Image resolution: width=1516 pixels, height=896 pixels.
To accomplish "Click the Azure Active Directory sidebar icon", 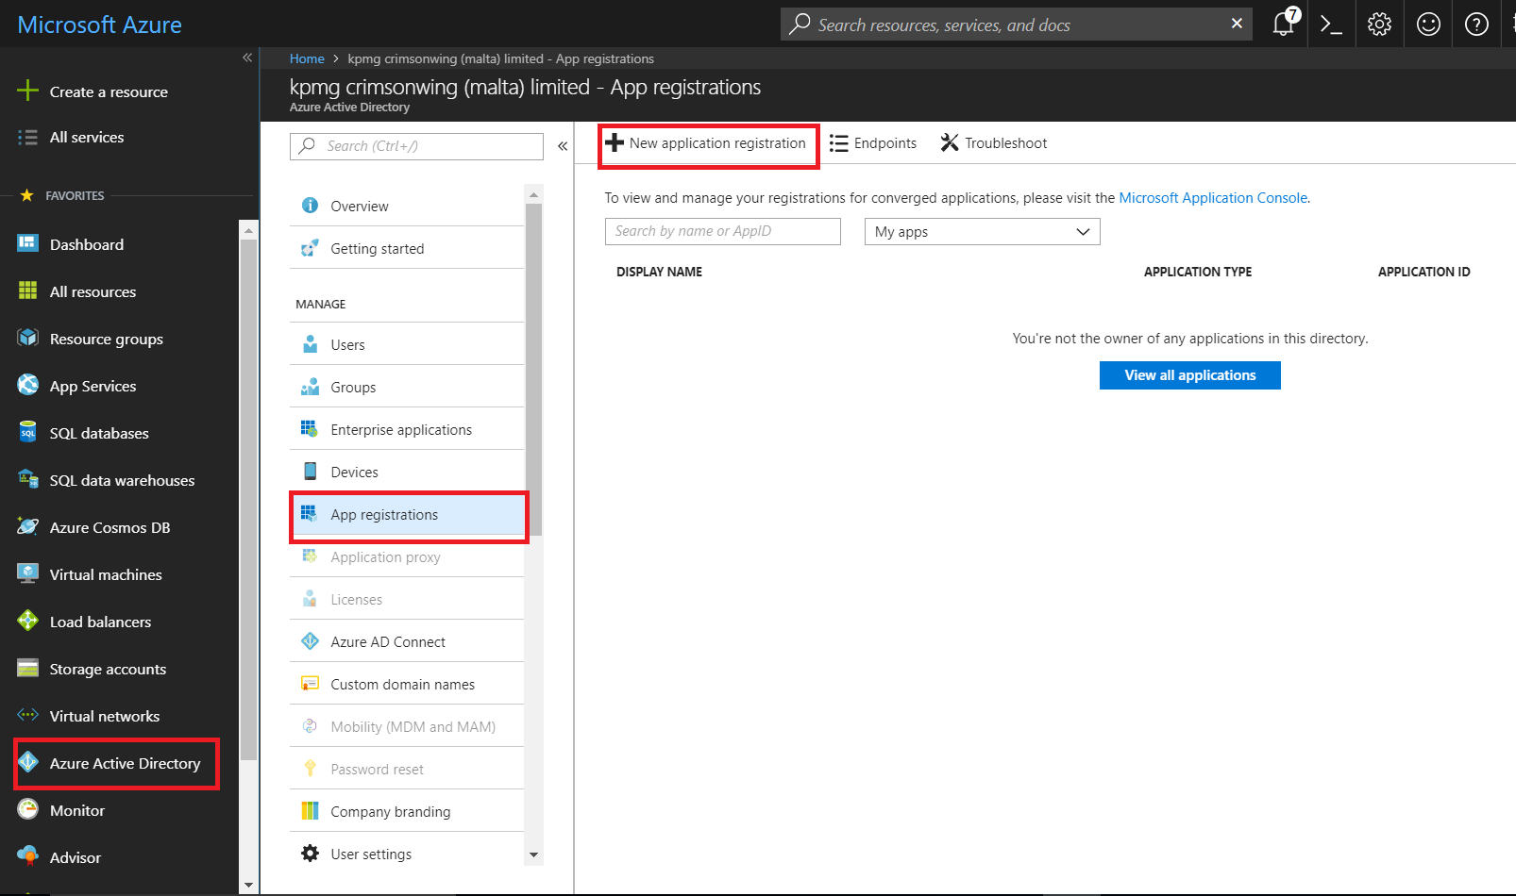I will click(27, 763).
